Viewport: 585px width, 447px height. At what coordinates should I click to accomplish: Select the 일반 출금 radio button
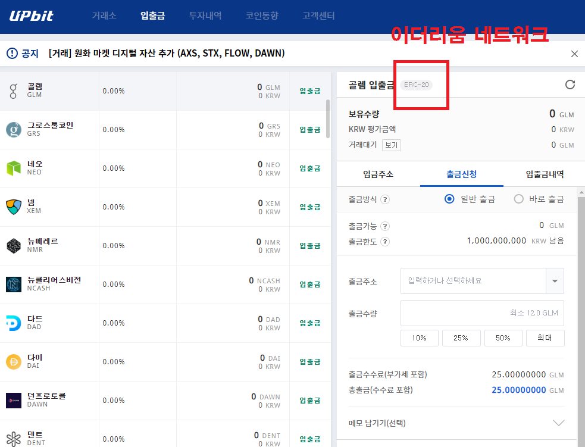(x=449, y=199)
